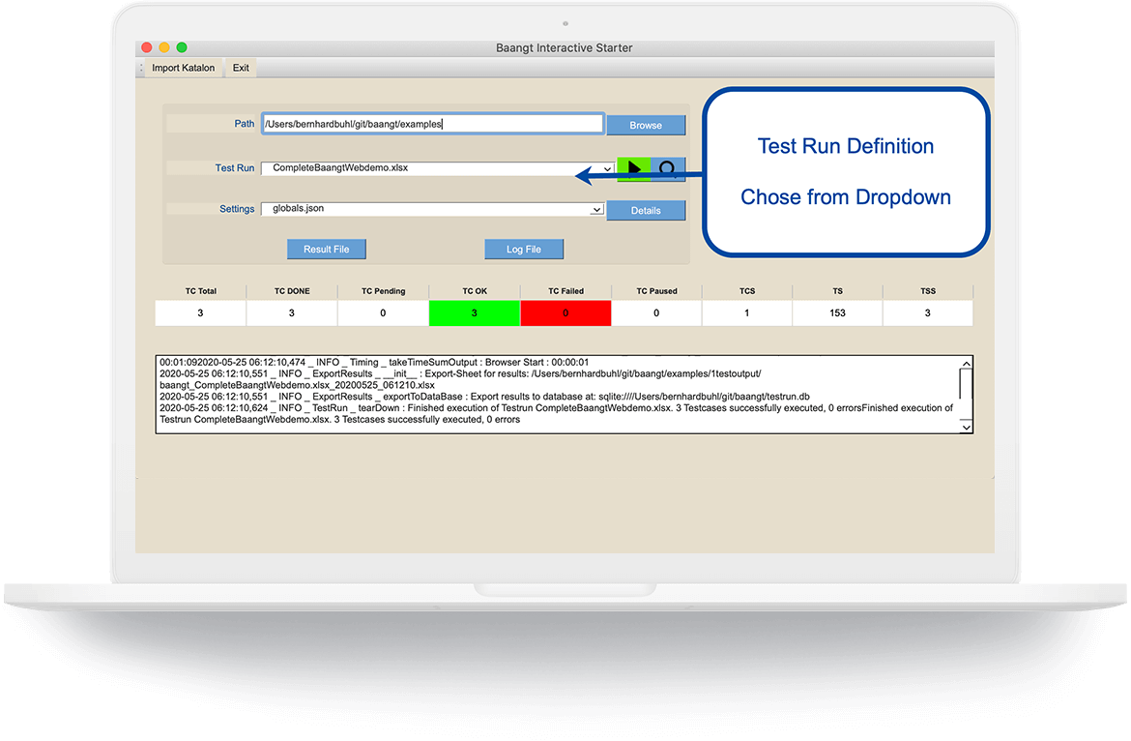Open the Details for settings
The height and width of the screenshot is (741, 1131).
coord(646,211)
